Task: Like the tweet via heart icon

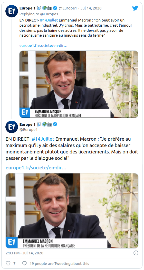Action: [x=8, y=263]
